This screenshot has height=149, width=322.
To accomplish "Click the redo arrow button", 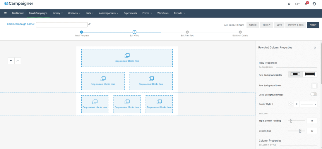I will 18,61.
